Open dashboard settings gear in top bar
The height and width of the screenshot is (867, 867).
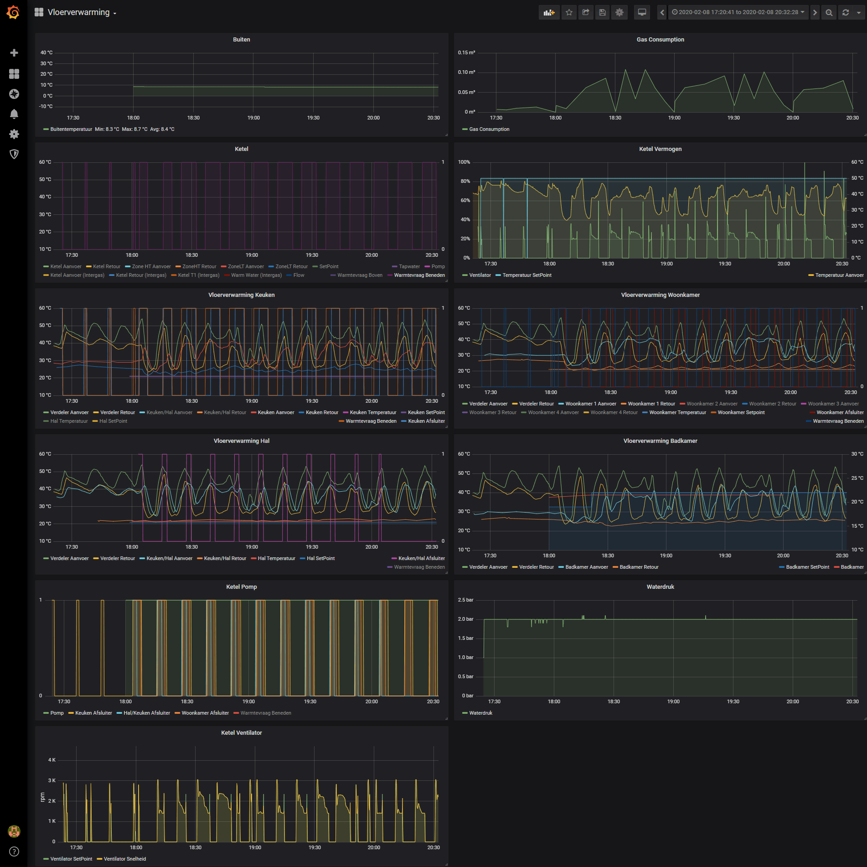point(619,13)
